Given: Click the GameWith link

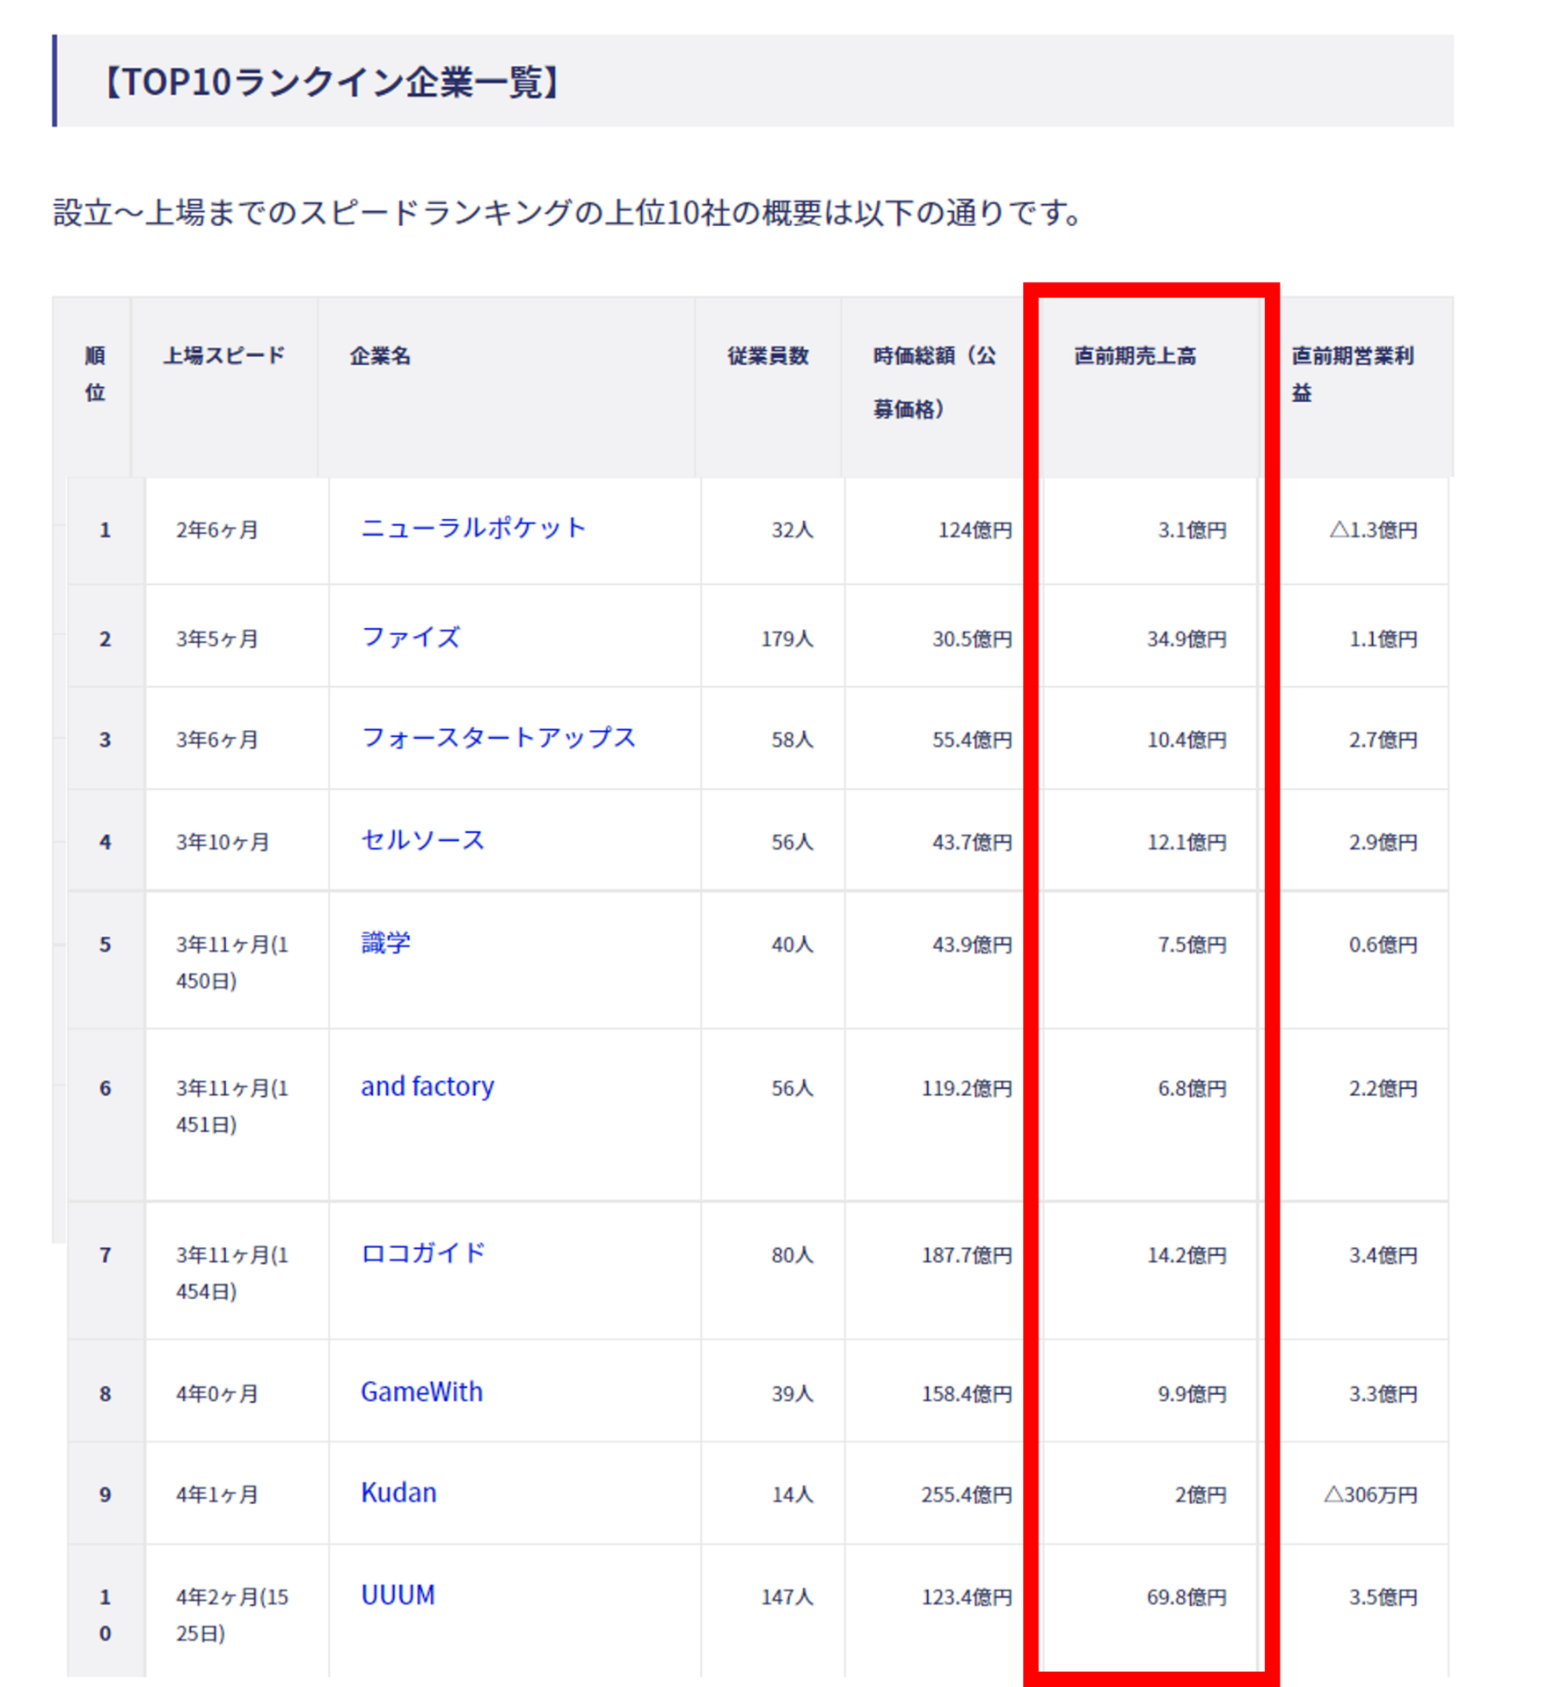Looking at the screenshot, I should click(x=421, y=1392).
